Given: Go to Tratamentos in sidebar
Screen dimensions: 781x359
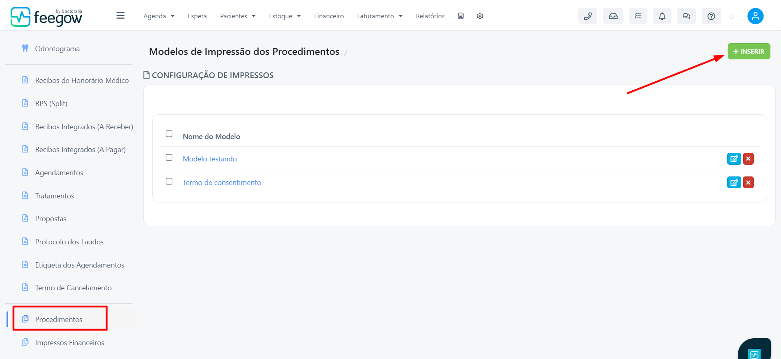Looking at the screenshot, I should click(x=55, y=196).
